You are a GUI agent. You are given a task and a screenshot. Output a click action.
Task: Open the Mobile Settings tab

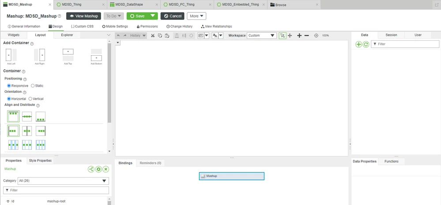pos(115,27)
